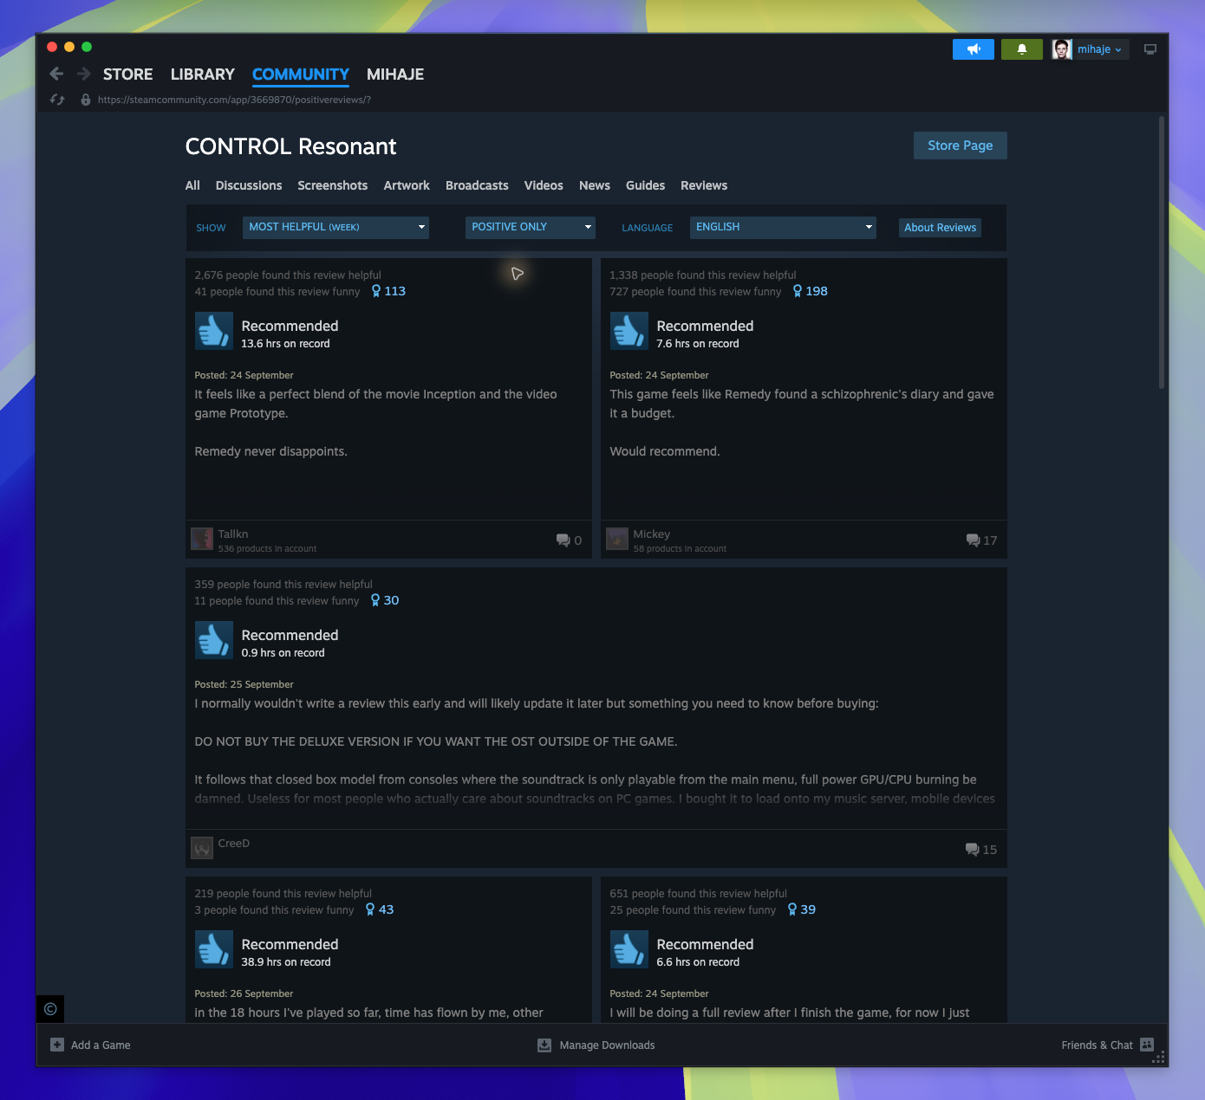Open reviewer Mickey's profile name
This screenshot has height=1100, width=1205.
click(x=652, y=534)
